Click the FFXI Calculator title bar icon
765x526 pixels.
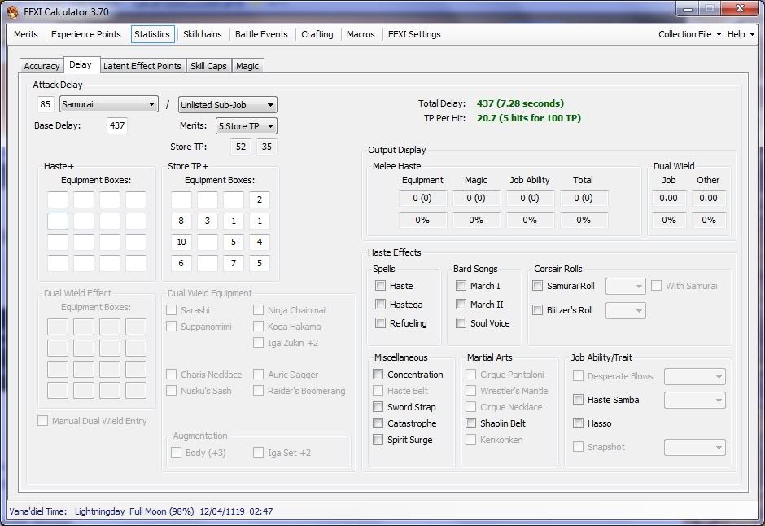(x=13, y=11)
